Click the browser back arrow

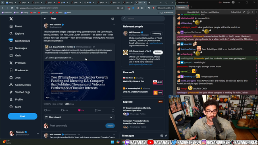tap(3, 8)
